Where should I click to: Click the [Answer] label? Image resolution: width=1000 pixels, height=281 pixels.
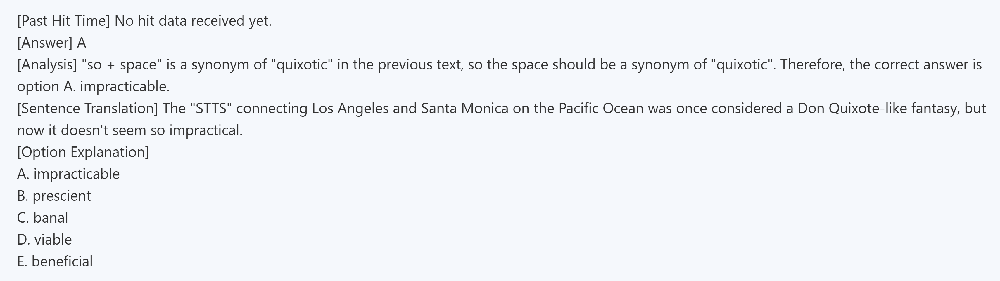(x=45, y=43)
